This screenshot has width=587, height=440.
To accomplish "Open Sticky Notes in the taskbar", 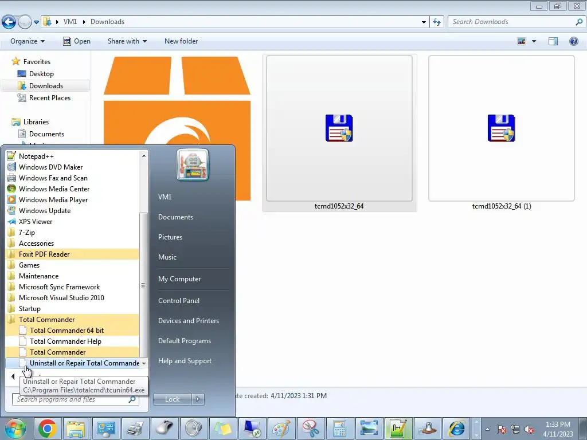I will 223,429.
